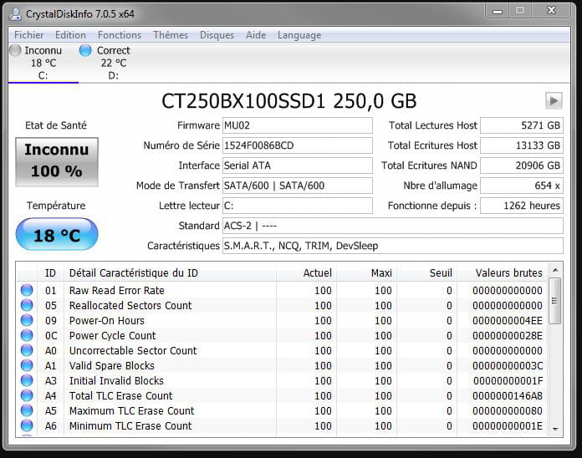The image size is (582, 458).
Task: Click the Seuil column header
Action: (426, 273)
